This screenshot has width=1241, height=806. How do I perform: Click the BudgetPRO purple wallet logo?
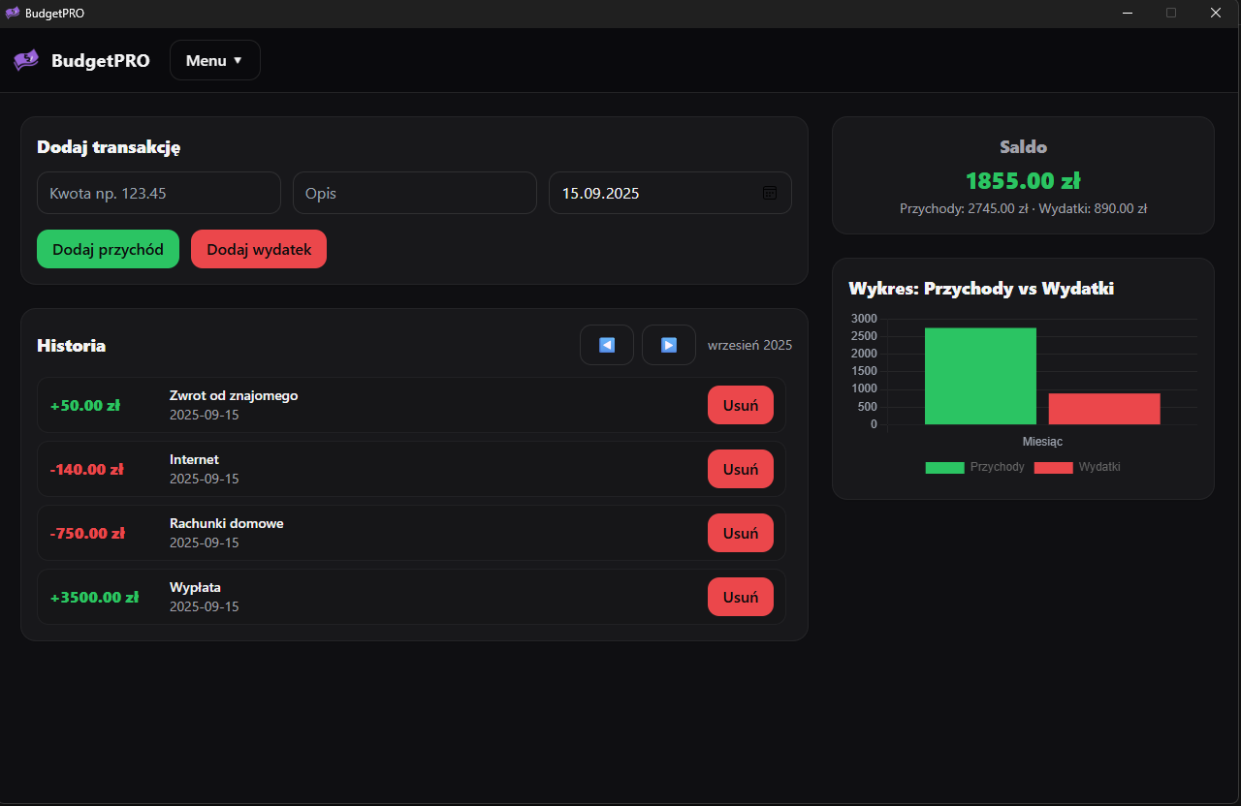point(26,60)
